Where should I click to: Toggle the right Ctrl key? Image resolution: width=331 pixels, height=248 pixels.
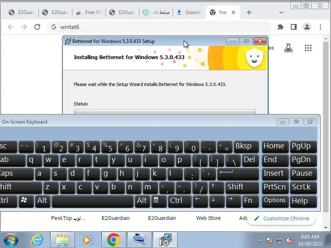pos(180,202)
